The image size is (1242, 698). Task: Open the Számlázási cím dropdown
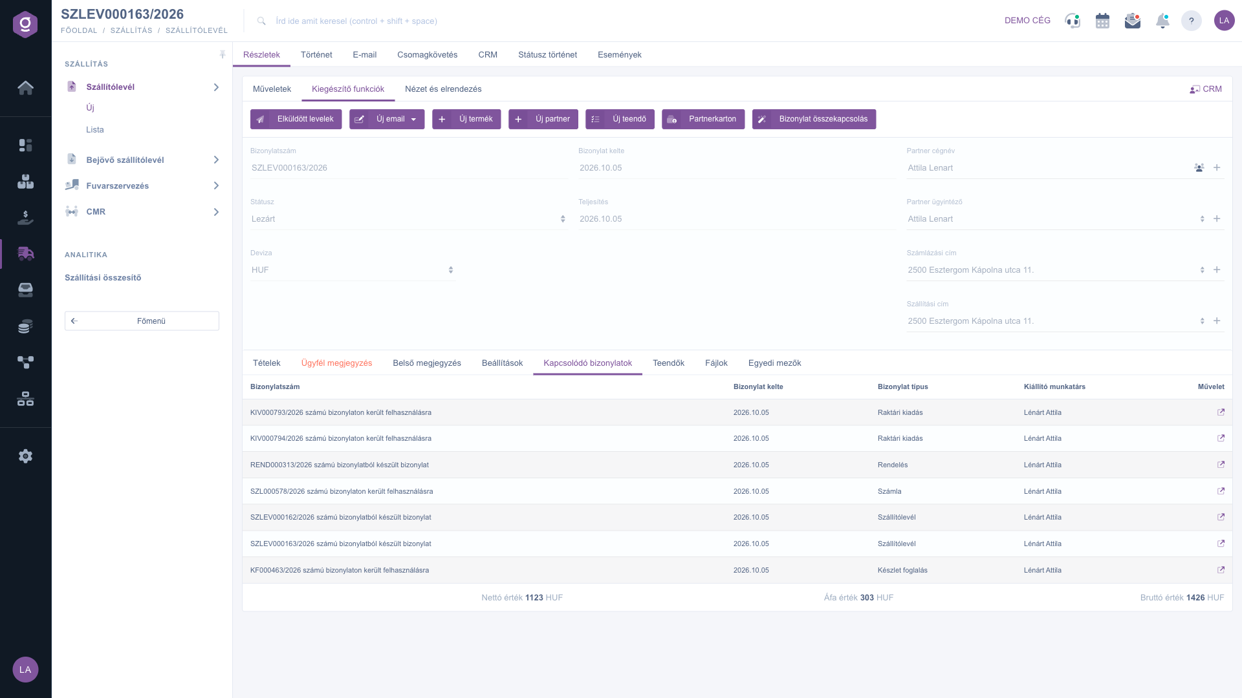(x=1057, y=270)
